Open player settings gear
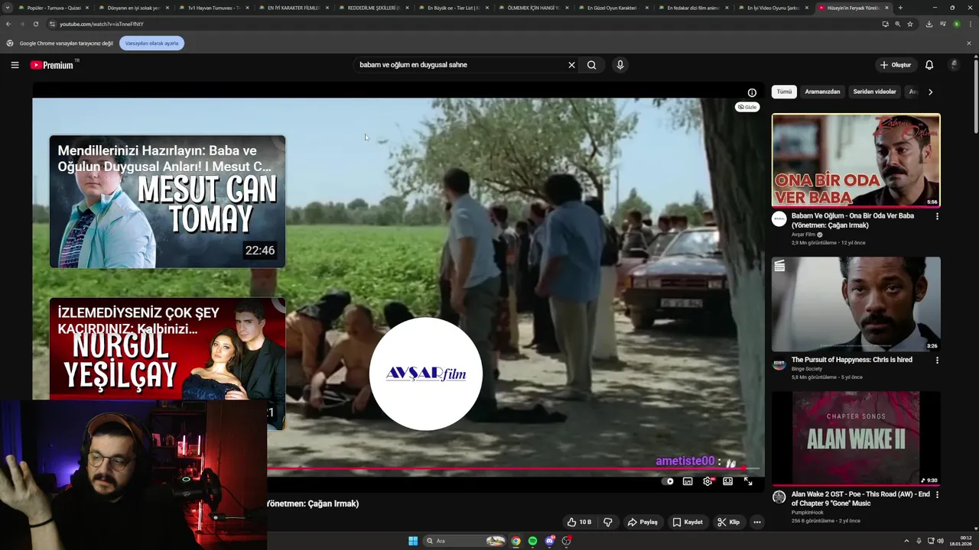The height and width of the screenshot is (550, 979). [x=707, y=481]
